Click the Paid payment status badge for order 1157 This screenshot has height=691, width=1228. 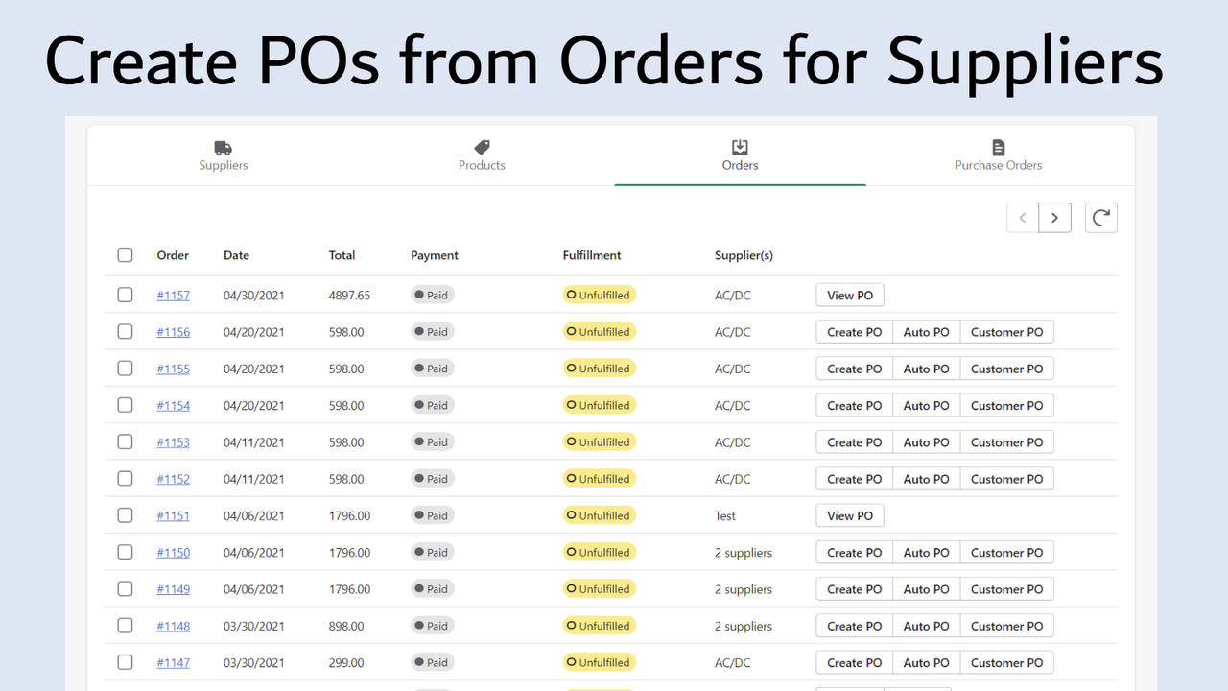(x=432, y=295)
